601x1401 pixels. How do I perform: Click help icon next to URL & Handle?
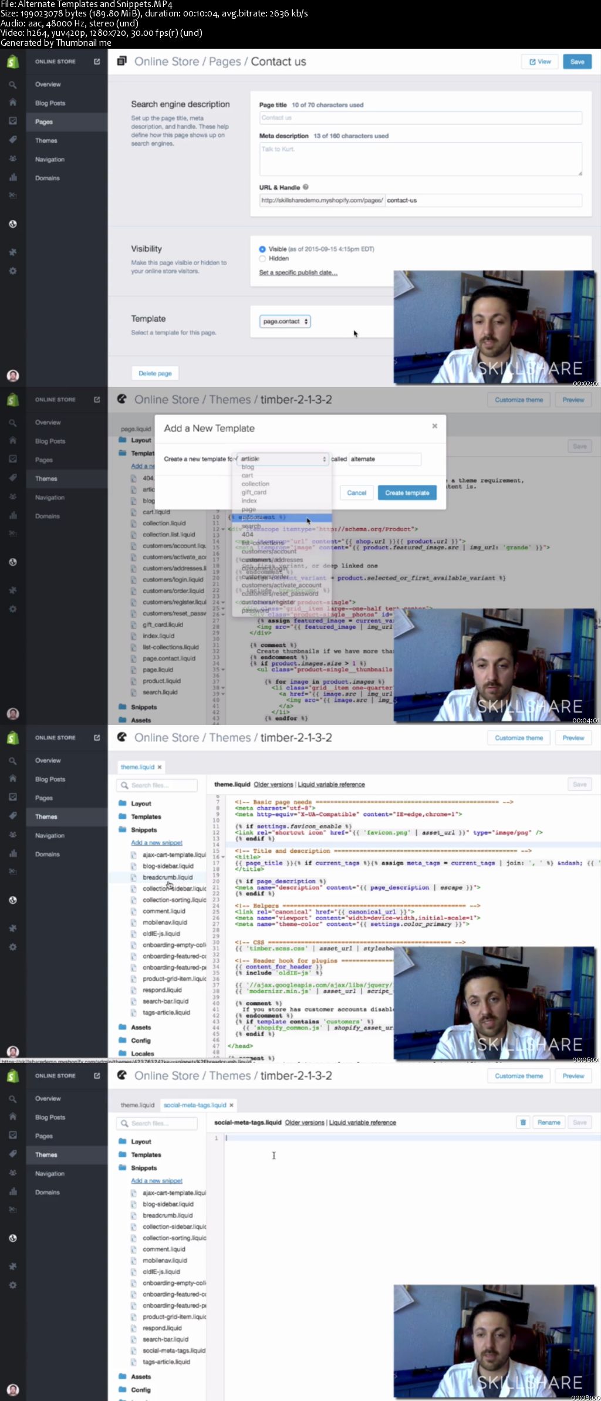(x=306, y=187)
